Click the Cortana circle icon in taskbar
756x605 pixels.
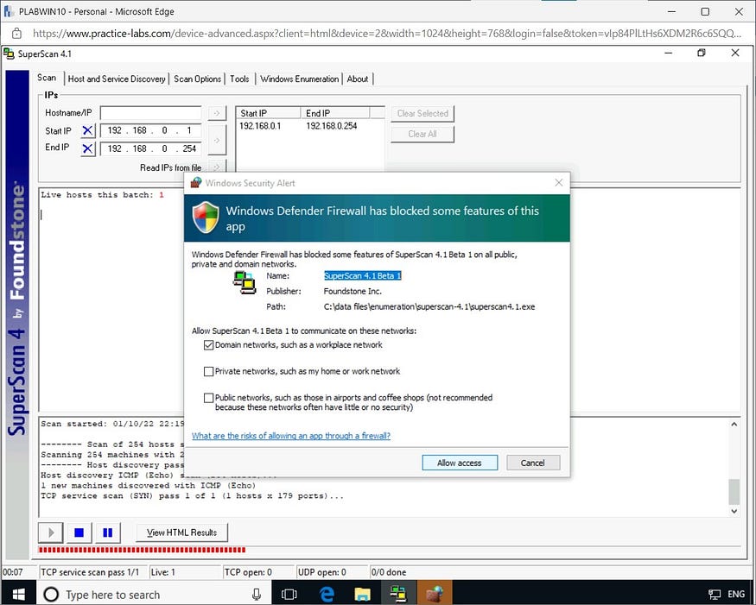(x=51, y=595)
